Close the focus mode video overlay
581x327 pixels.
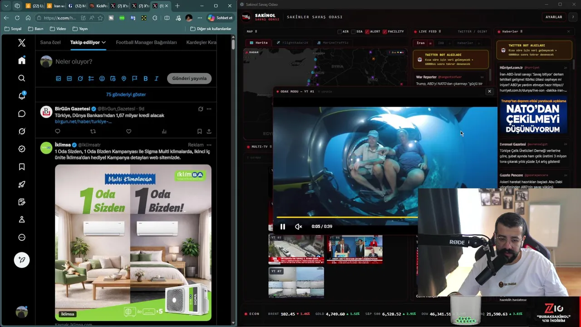pyautogui.click(x=489, y=91)
